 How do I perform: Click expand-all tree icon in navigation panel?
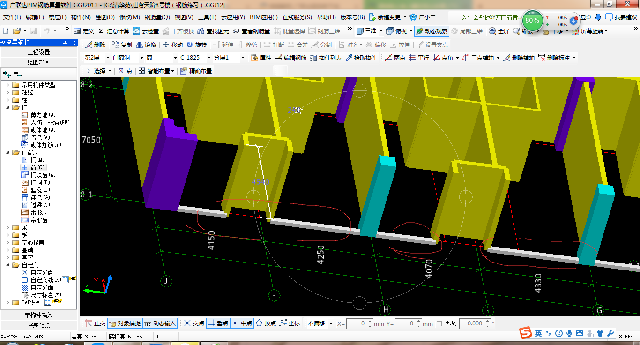point(7,74)
